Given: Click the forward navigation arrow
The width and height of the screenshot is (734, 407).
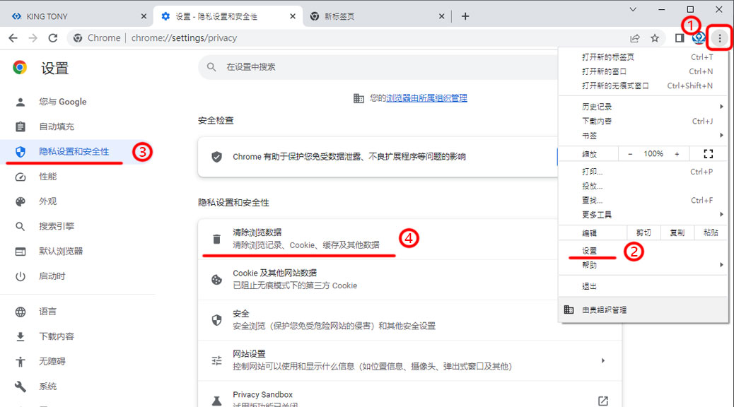Looking at the screenshot, I should (x=33, y=38).
